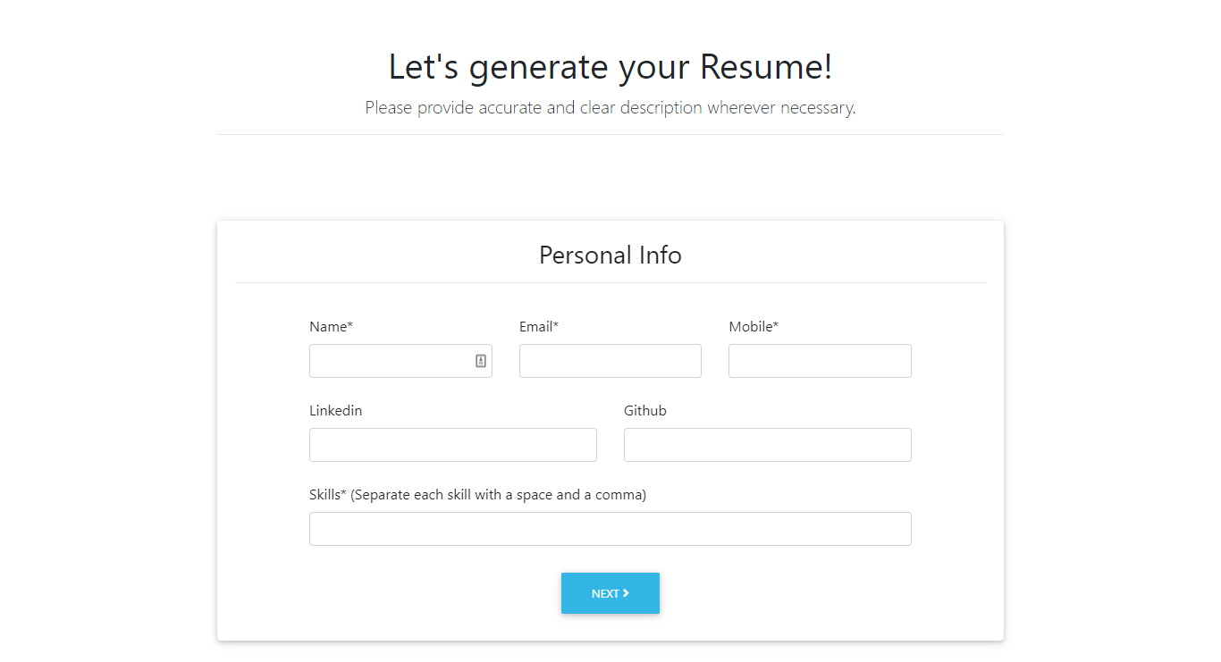
Task: Click the Github field label
Action: click(645, 410)
